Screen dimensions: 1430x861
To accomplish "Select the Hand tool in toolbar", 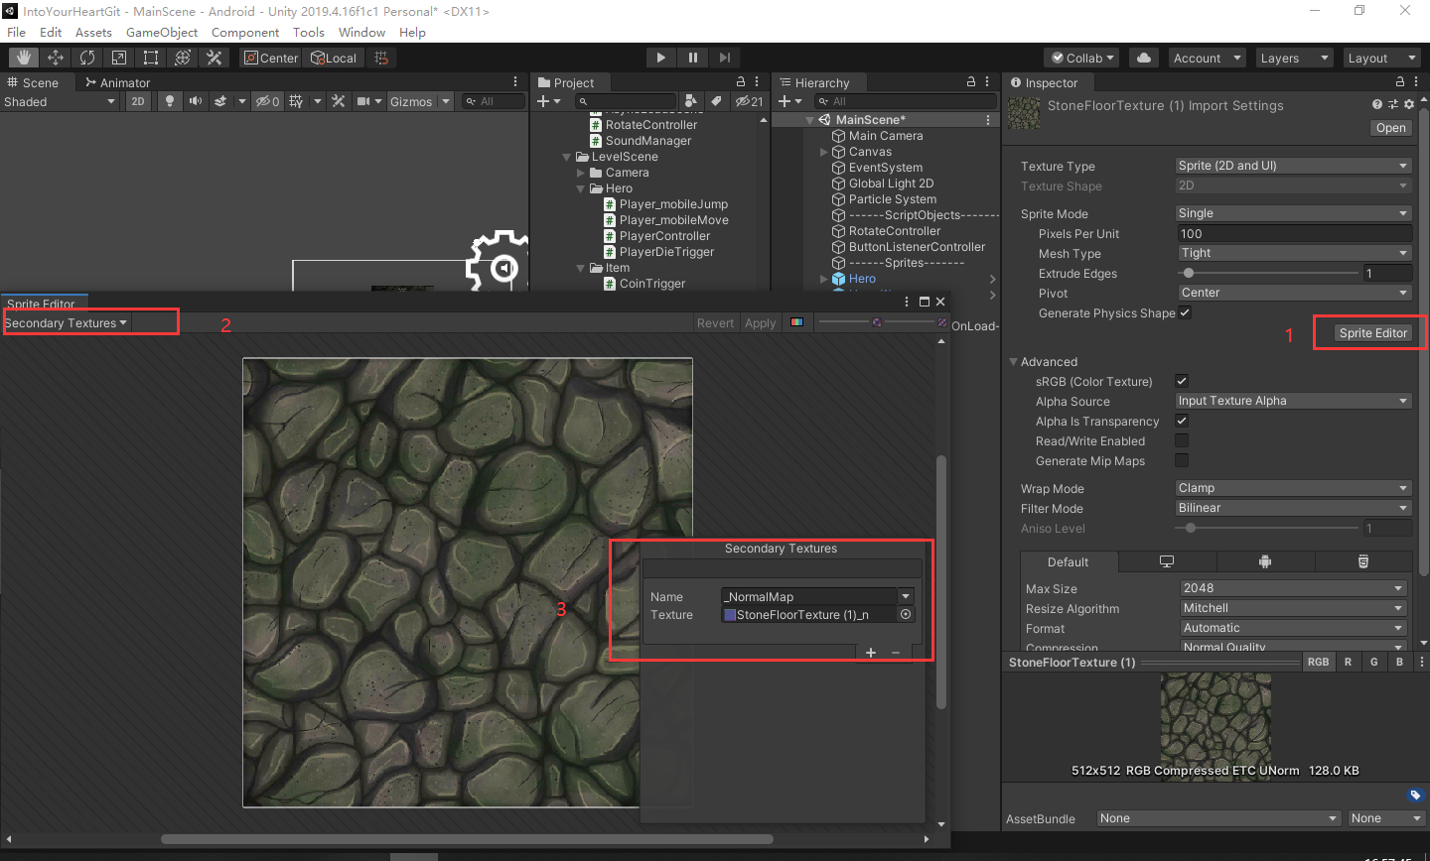I will tap(24, 58).
